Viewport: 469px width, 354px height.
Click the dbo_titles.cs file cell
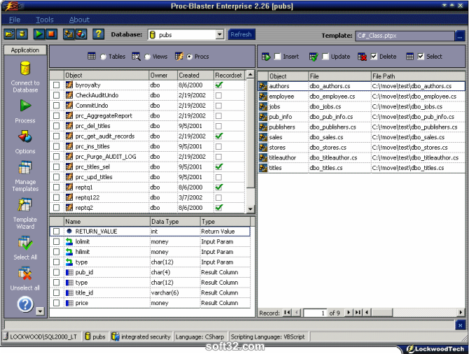coord(339,168)
